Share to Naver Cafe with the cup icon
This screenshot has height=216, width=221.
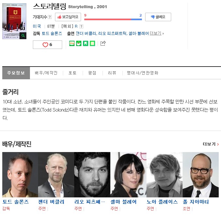coord(79,43)
